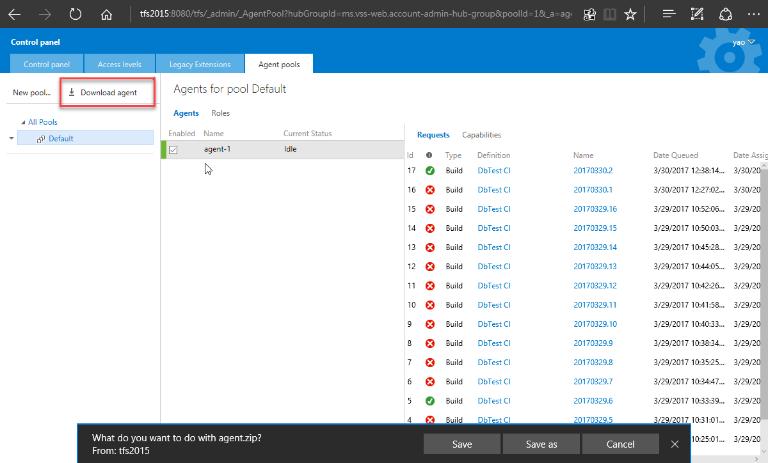The height and width of the screenshot is (463, 768).
Task: Click the favorites star icon
Action: pos(630,14)
